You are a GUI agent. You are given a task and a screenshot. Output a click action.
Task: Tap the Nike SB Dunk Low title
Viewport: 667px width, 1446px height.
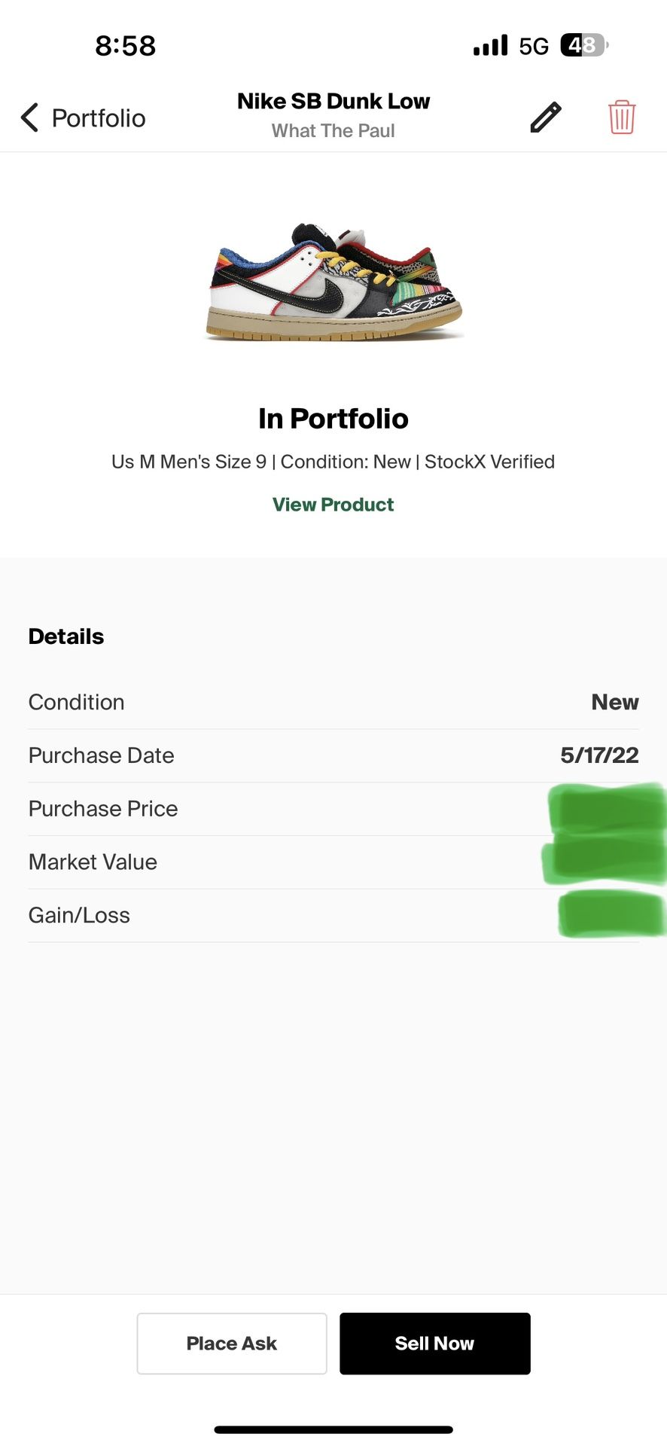click(333, 101)
